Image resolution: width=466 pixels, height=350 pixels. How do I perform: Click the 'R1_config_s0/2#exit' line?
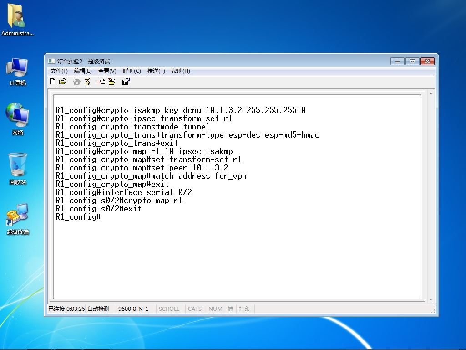(99, 209)
